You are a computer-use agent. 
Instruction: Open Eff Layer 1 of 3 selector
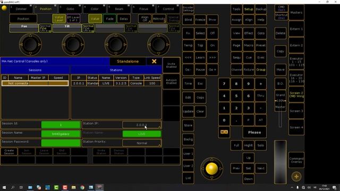(x=73, y=19)
